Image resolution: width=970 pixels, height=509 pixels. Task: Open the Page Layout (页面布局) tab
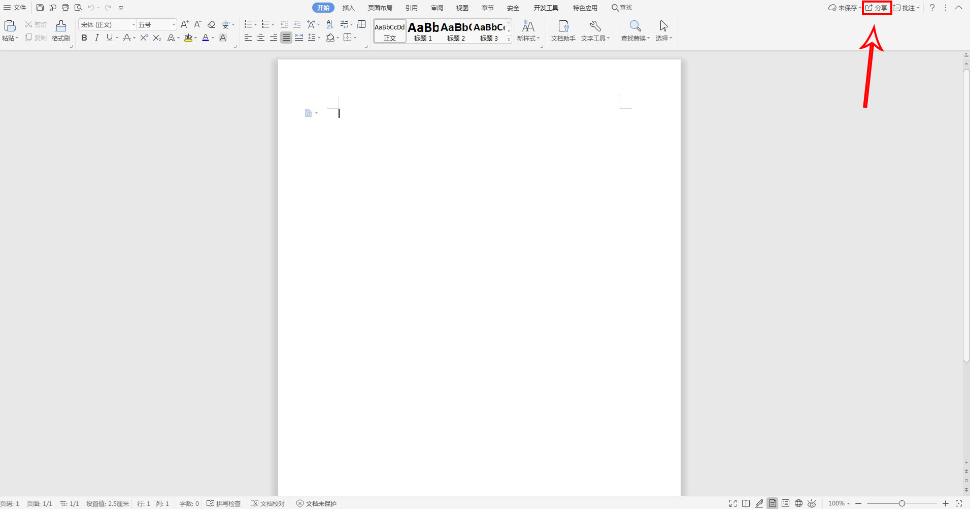click(x=380, y=8)
